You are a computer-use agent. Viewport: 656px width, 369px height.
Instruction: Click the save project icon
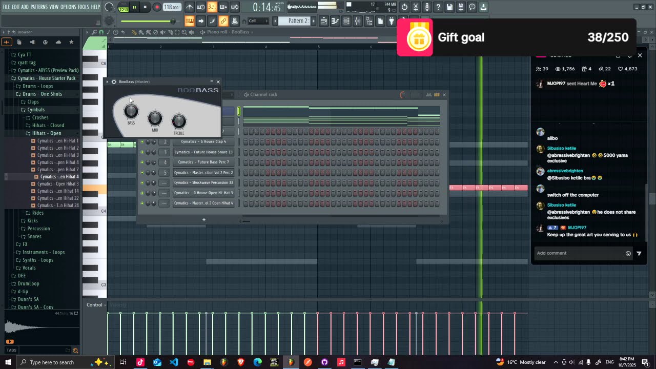(x=449, y=7)
